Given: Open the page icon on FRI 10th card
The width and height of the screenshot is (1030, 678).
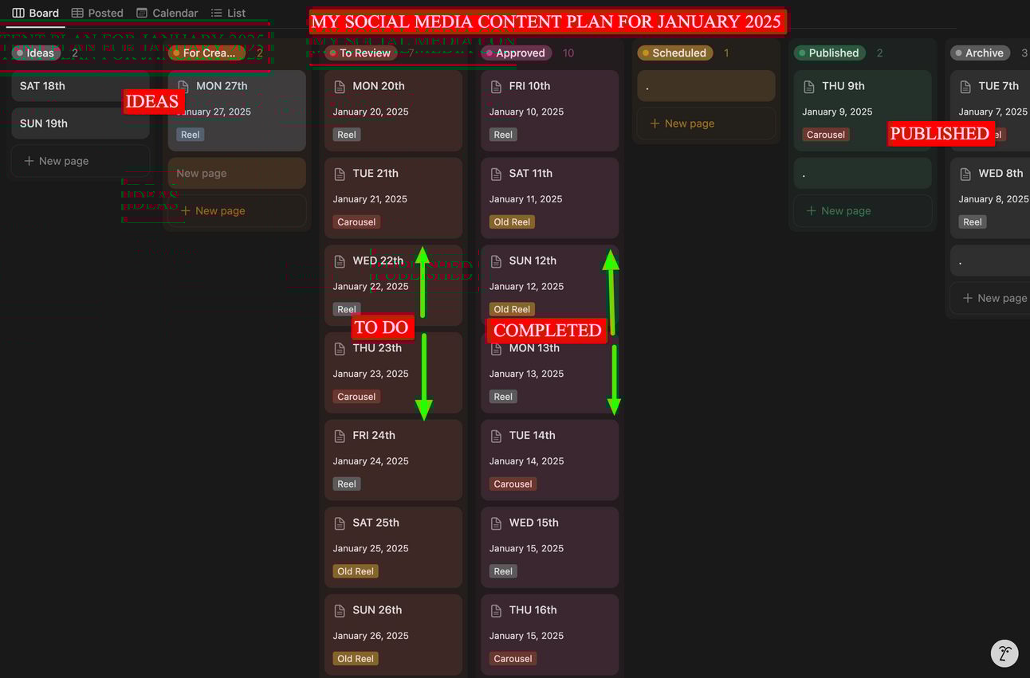Looking at the screenshot, I should pyautogui.click(x=495, y=86).
